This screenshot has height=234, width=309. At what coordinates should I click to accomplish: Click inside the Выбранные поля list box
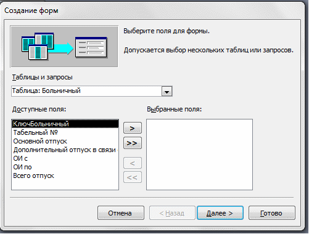(199, 155)
